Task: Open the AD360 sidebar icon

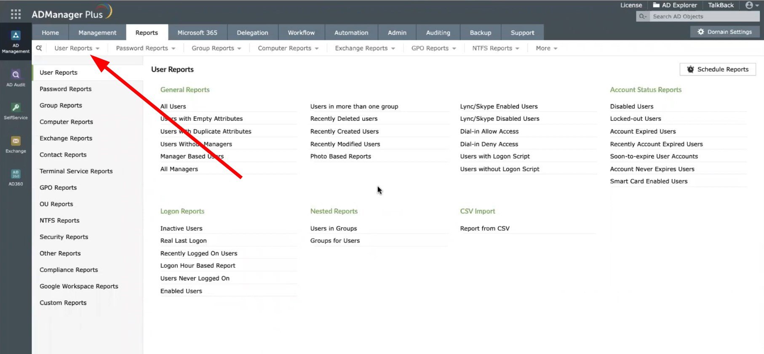Action: point(16,178)
